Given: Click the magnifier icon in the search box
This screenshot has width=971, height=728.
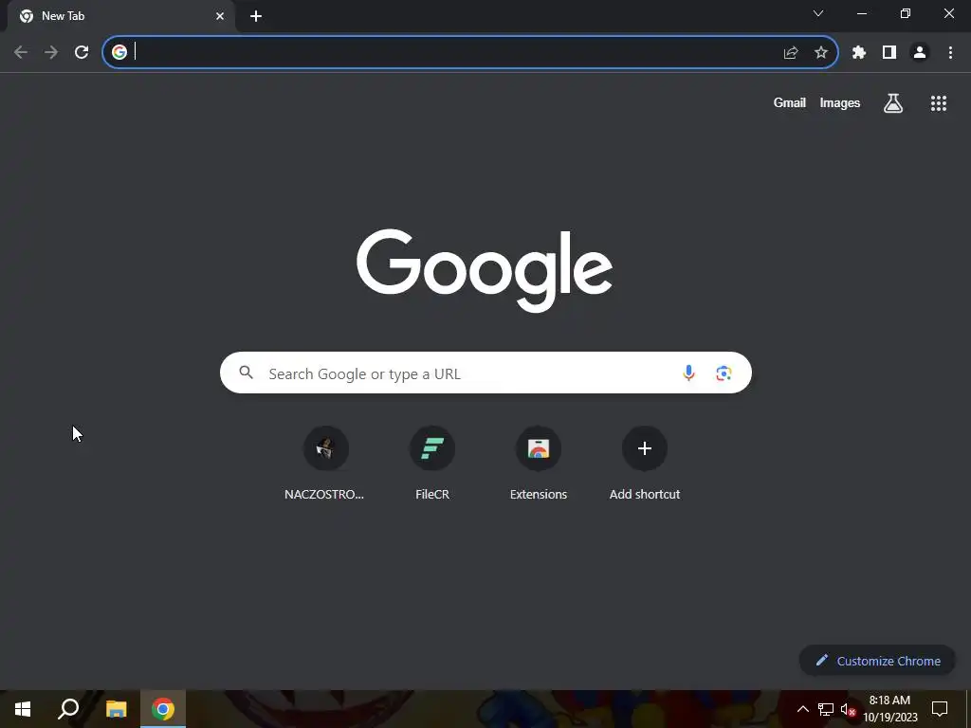Looking at the screenshot, I should pyautogui.click(x=247, y=372).
